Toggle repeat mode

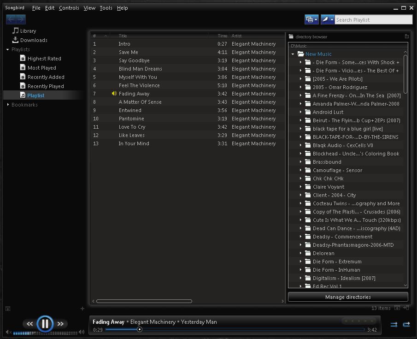(406, 324)
